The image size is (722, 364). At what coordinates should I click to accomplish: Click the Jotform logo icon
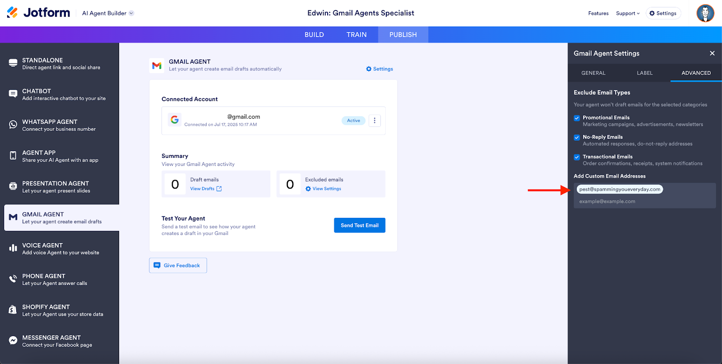(x=13, y=13)
